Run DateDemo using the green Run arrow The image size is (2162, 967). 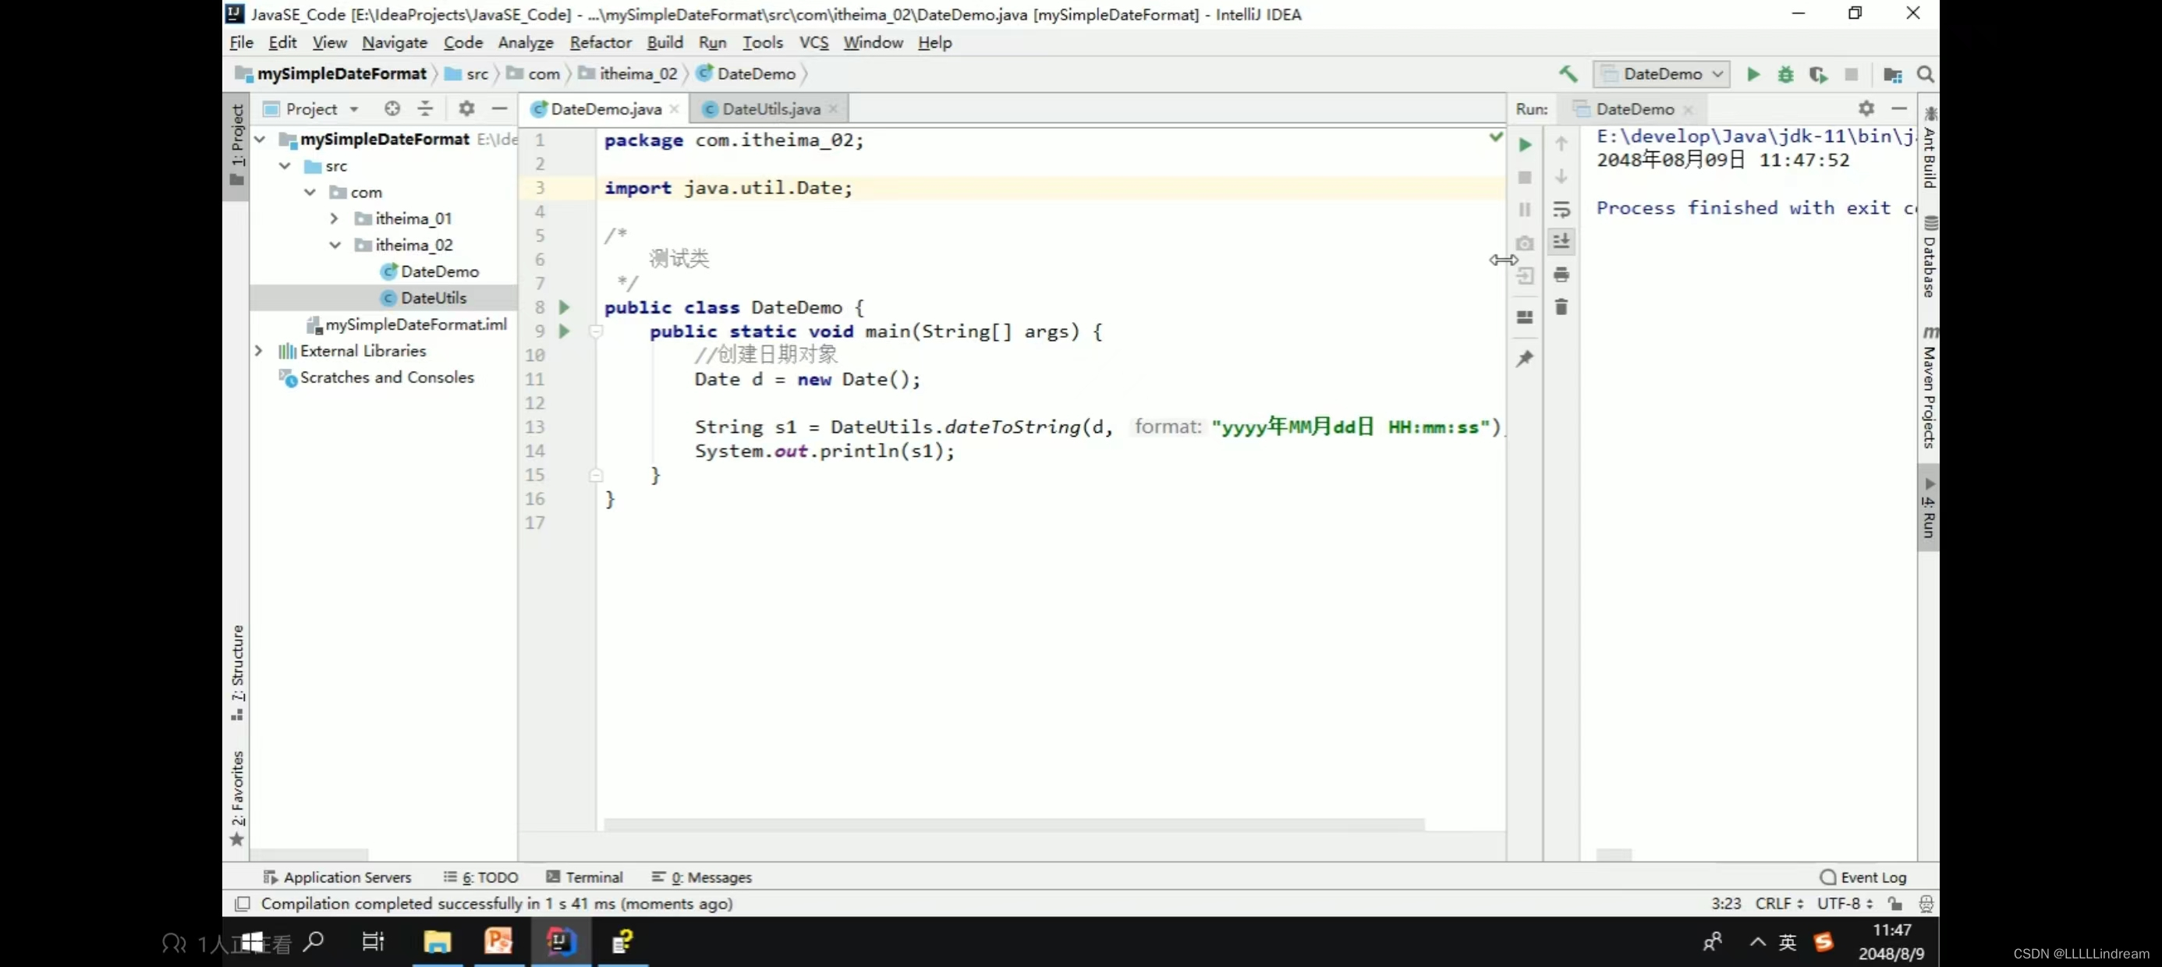[x=1753, y=74]
